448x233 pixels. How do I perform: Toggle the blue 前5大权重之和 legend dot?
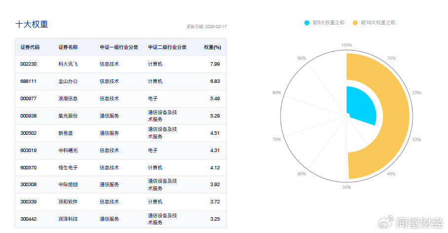tap(306, 23)
